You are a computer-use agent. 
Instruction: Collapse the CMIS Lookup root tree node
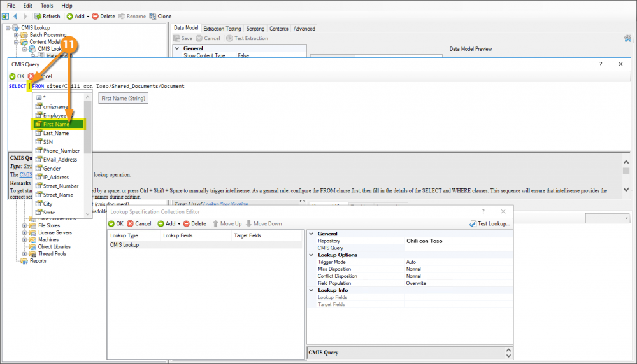point(8,28)
